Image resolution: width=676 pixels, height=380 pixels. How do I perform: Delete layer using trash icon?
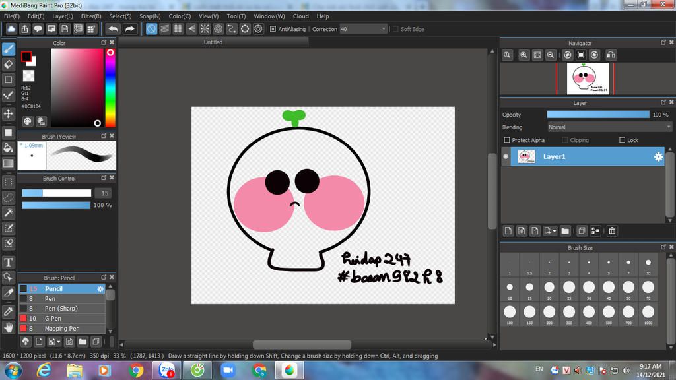tap(612, 231)
